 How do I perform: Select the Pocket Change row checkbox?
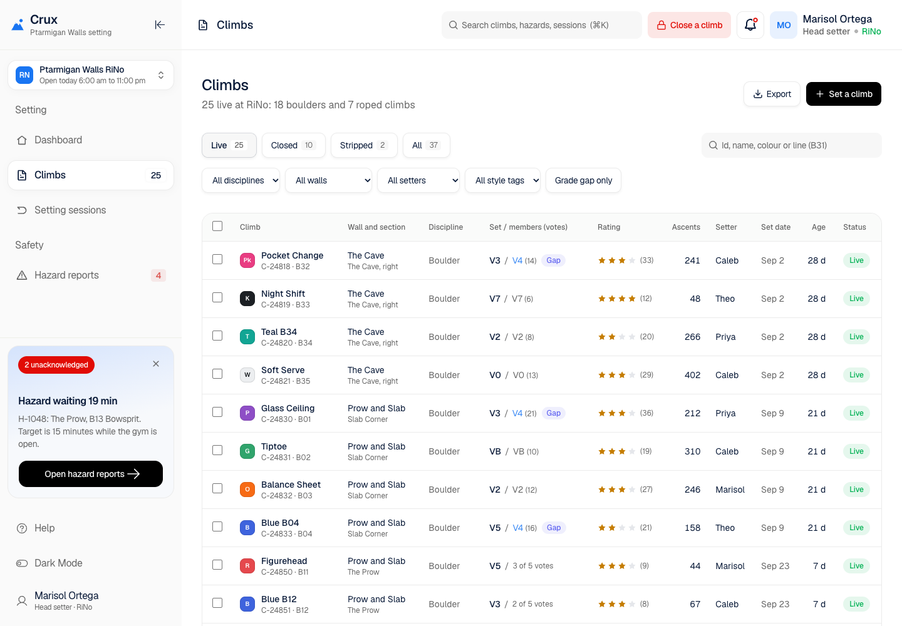point(217,259)
